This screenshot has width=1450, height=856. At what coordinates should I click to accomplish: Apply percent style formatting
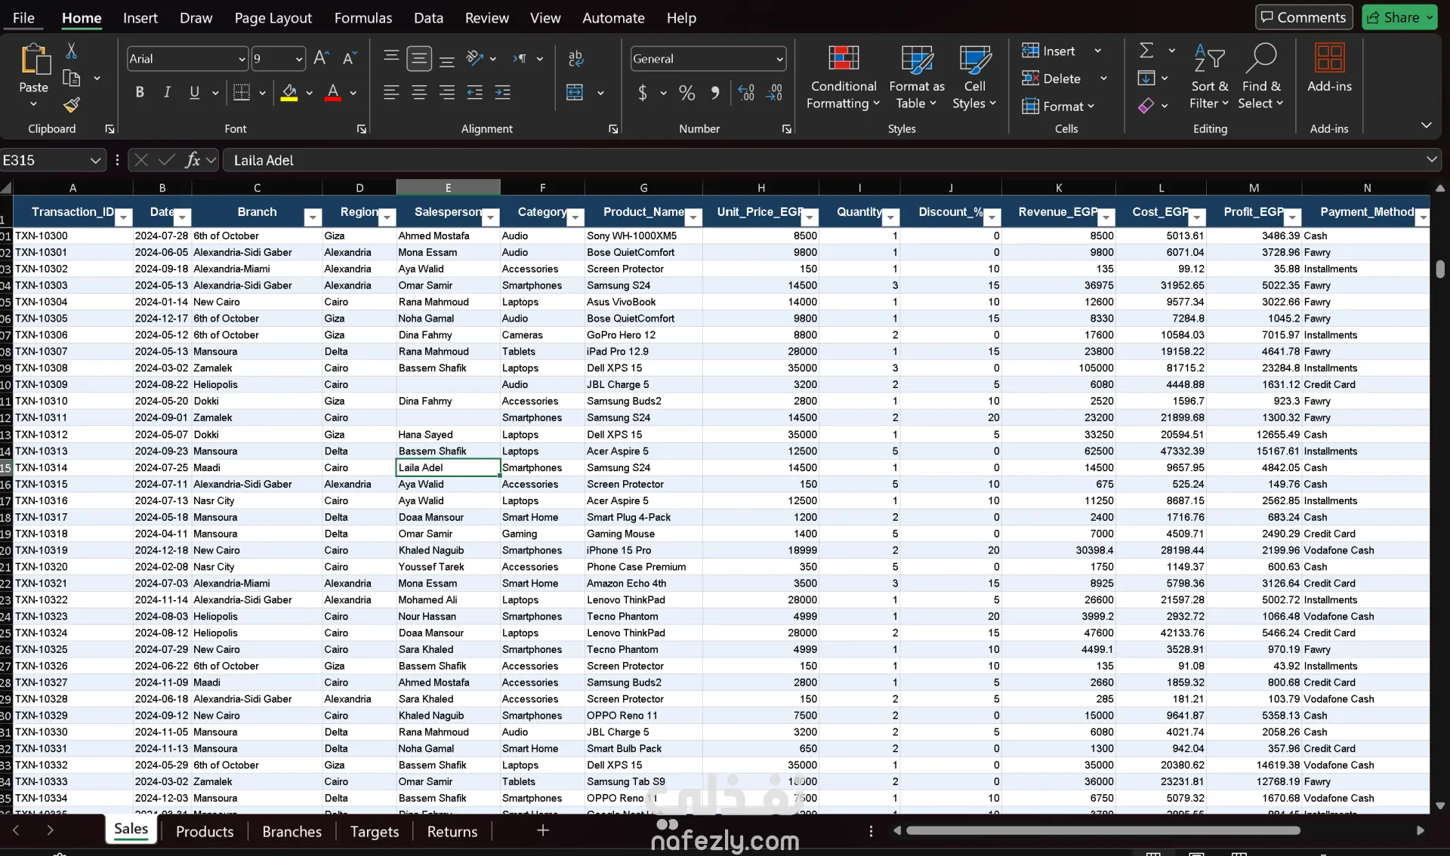tap(686, 92)
